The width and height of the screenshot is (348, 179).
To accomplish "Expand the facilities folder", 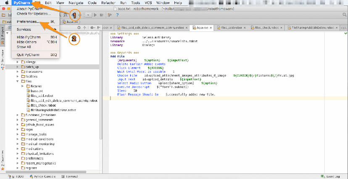I will (x=18, y=77).
